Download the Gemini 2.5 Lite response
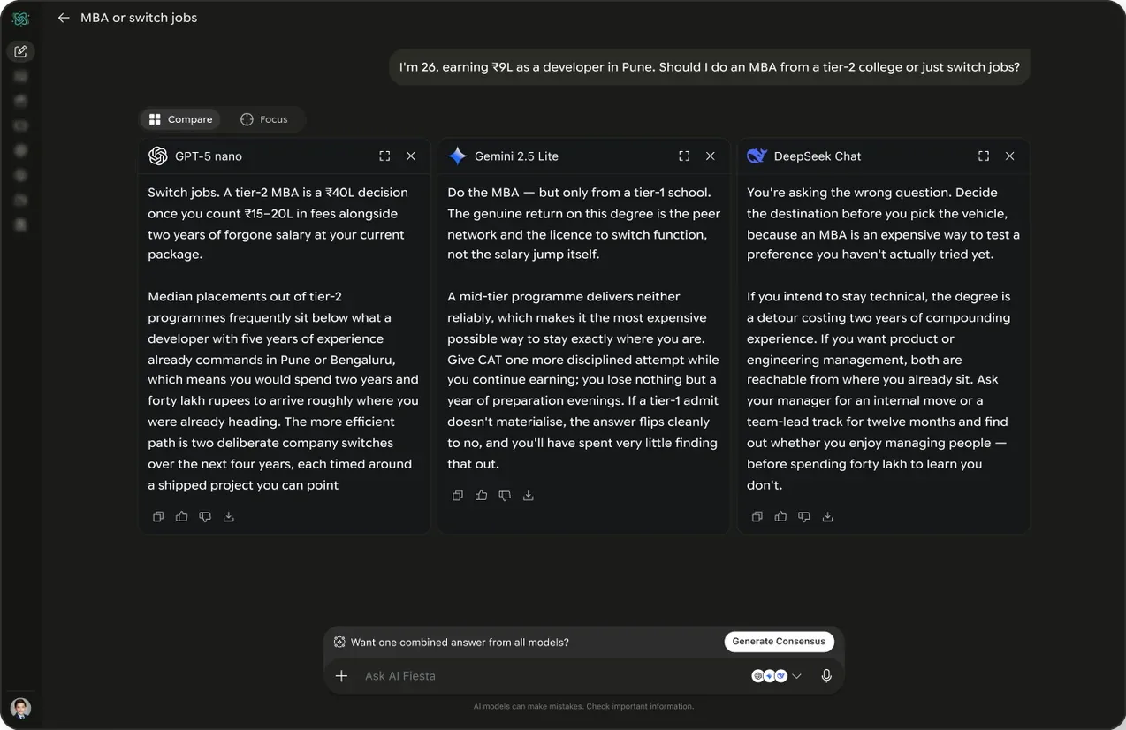Image resolution: width=1126 pixels, height=730 pixels. click(529, 496)
